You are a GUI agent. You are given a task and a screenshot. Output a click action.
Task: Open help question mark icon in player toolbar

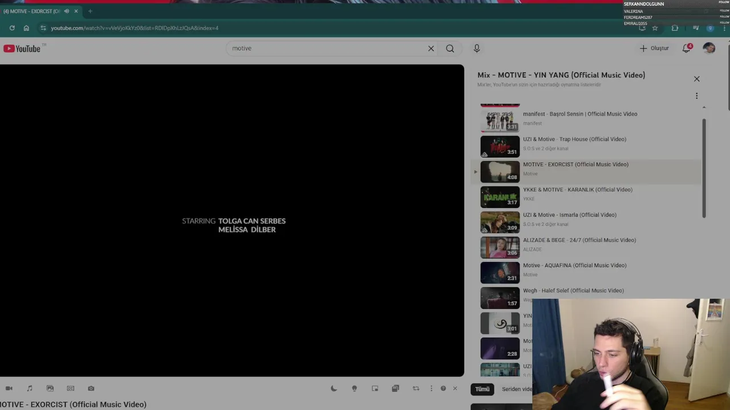pos(443,388)
